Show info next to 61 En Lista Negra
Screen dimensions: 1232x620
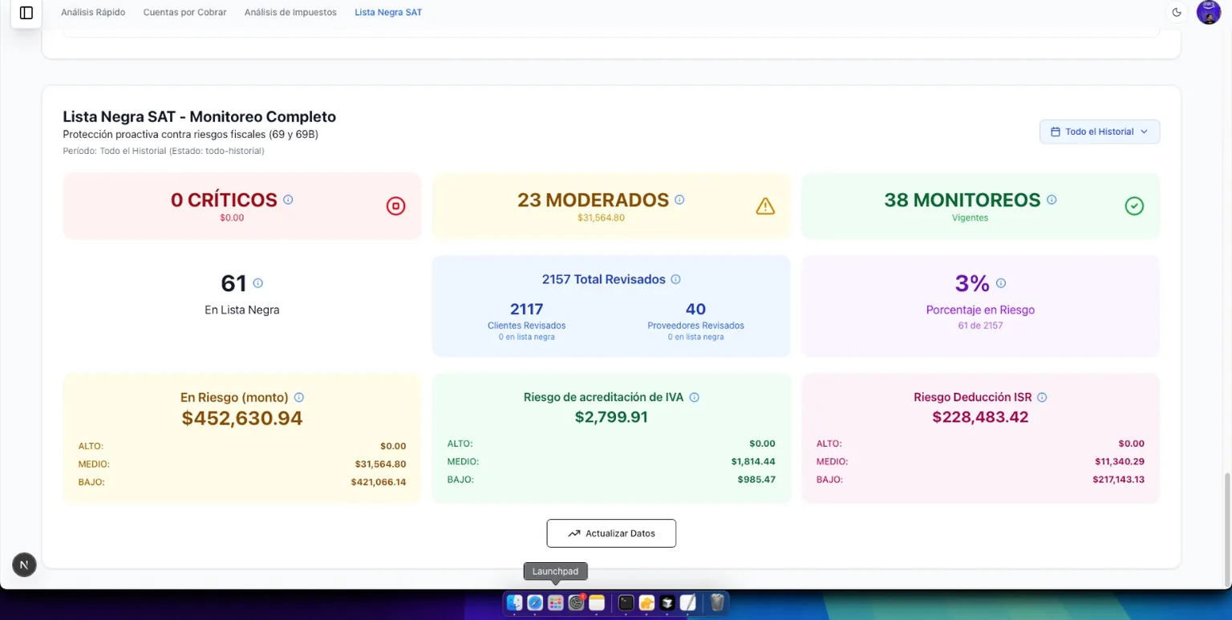257,283
